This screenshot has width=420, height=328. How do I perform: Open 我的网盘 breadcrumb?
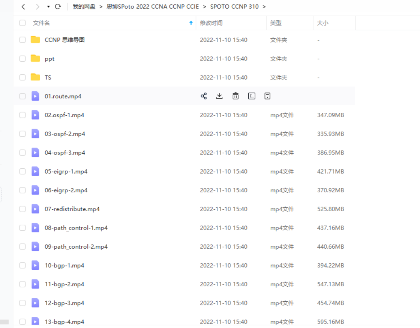point(84,7)
